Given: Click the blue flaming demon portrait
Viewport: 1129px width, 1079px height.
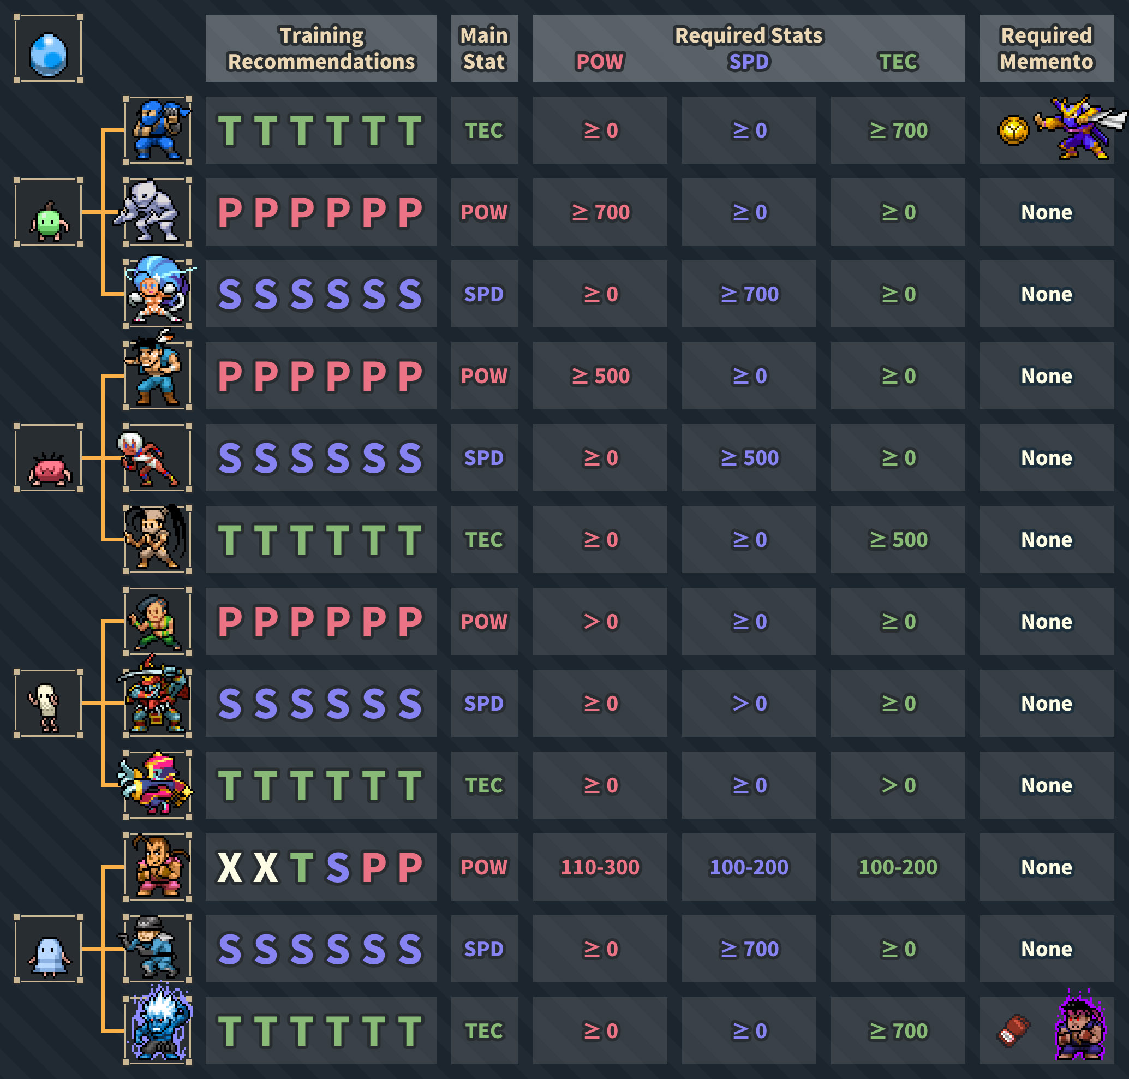Looking at the screenshot, I should coord(158,1027).
